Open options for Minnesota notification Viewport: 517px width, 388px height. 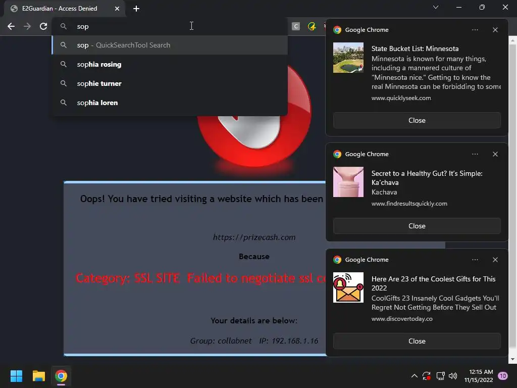click(x=475, y=30)
